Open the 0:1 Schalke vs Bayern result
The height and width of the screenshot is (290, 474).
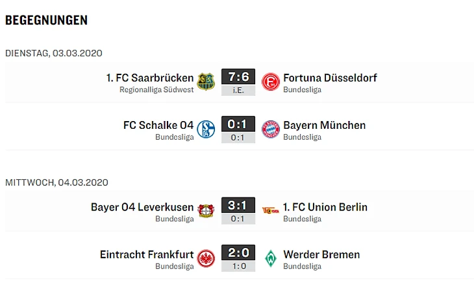(238, 124)
